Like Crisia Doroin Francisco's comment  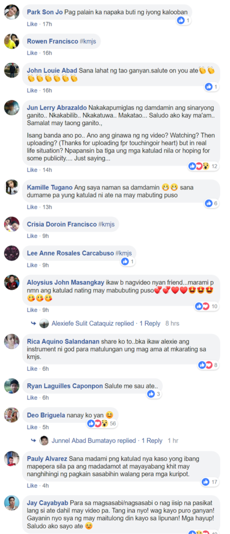[x=32, y=236]
